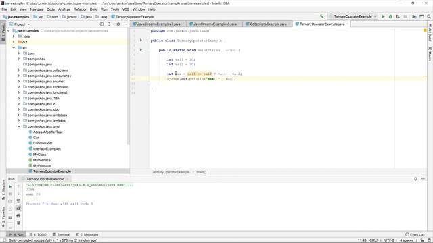Collapse the com.jenkov.java.lang package

[x=19, y=126]
